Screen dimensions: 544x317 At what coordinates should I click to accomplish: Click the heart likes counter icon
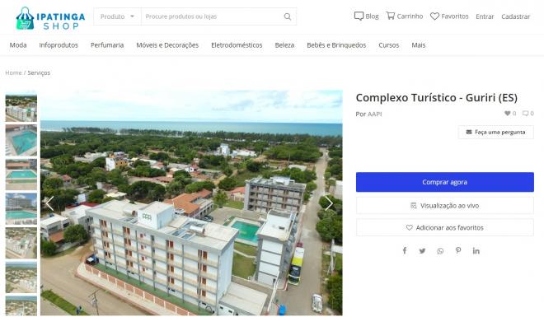pos(507,114)
